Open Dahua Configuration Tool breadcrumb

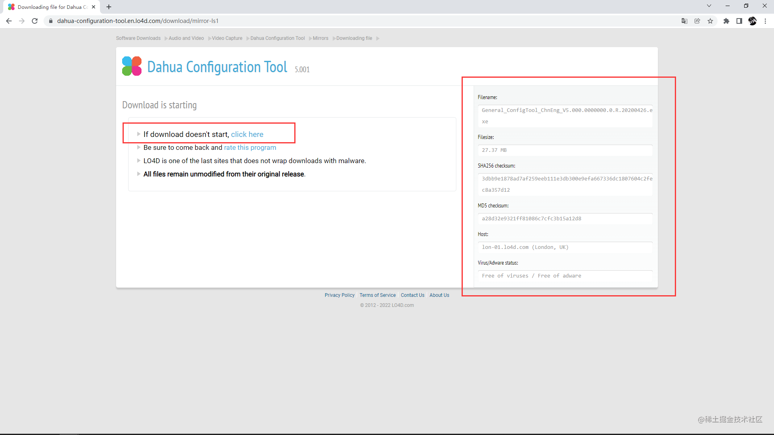[x=278, y=38]
